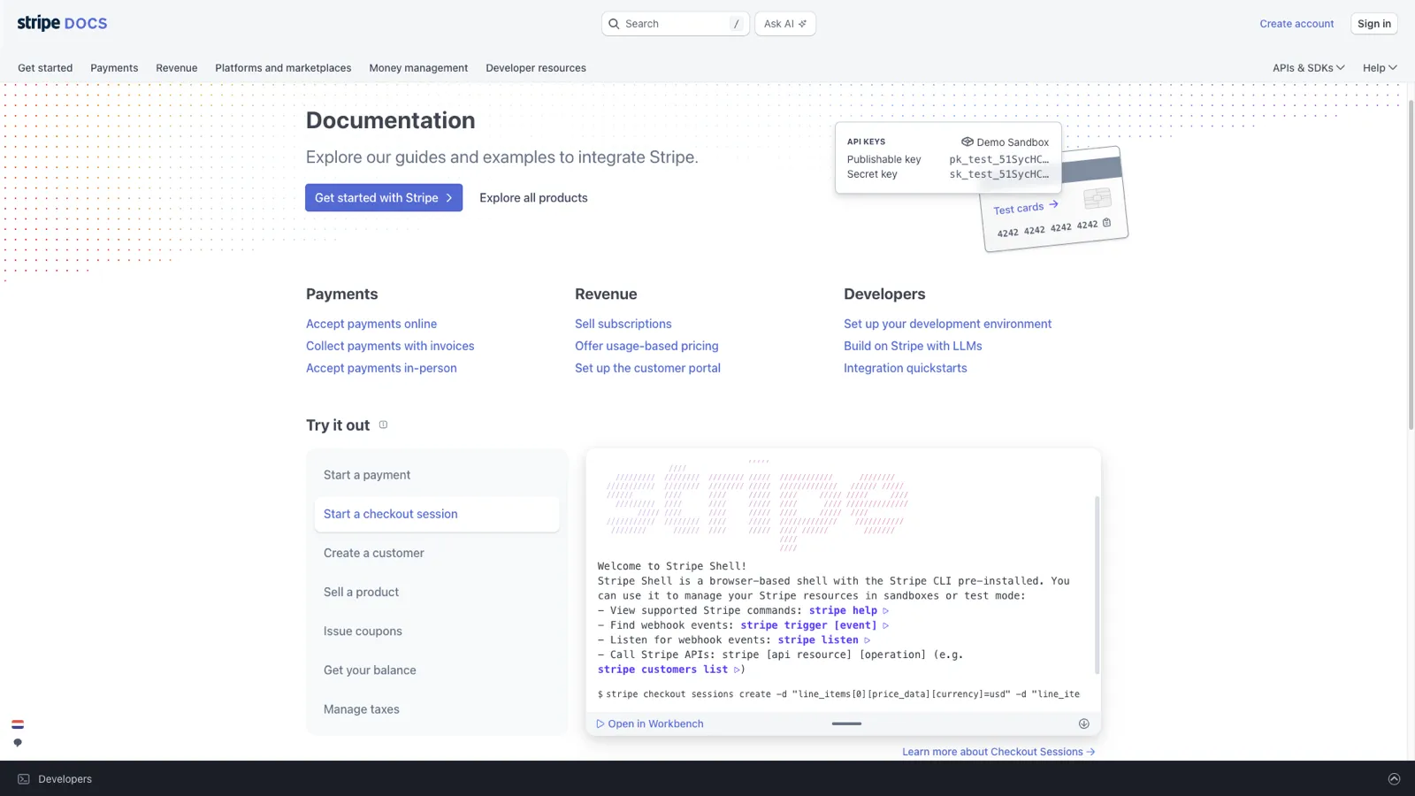
Task: Run the stripe listen play icon
Action: 867,640
